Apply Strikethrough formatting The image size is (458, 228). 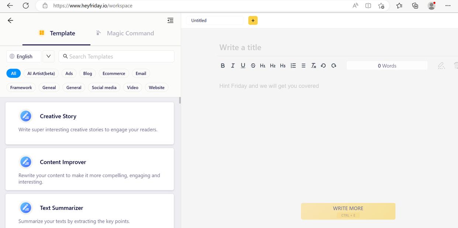pyautogui.click(x=253, y=66)
